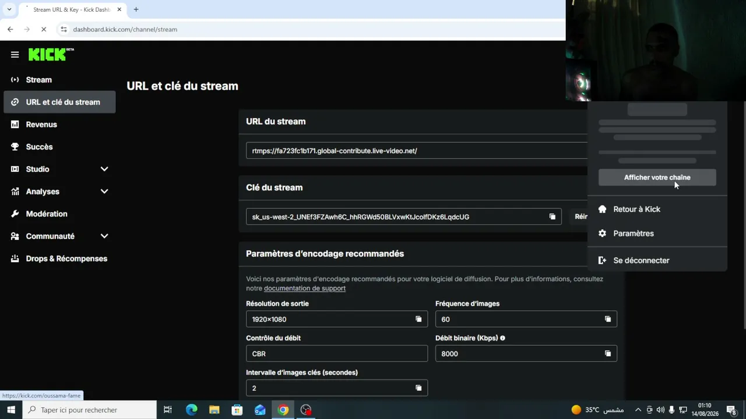
Task: Stop loading the page
Action: [44, 29]
